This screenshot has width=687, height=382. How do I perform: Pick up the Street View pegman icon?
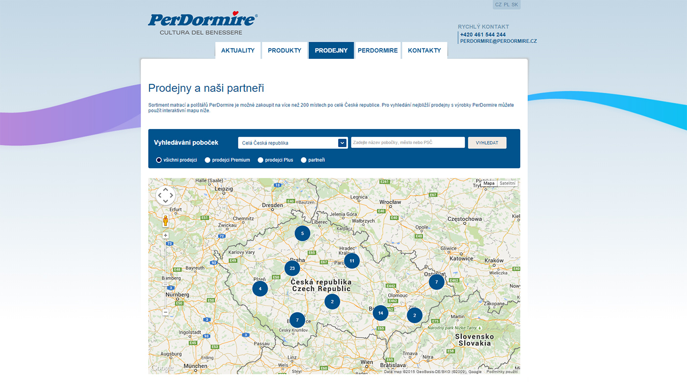165,221
